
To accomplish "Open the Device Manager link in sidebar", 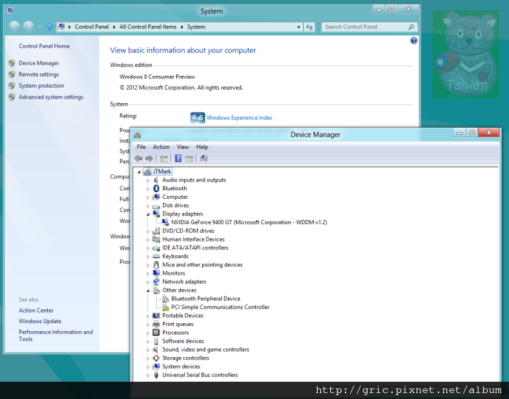I will [39, 63].
